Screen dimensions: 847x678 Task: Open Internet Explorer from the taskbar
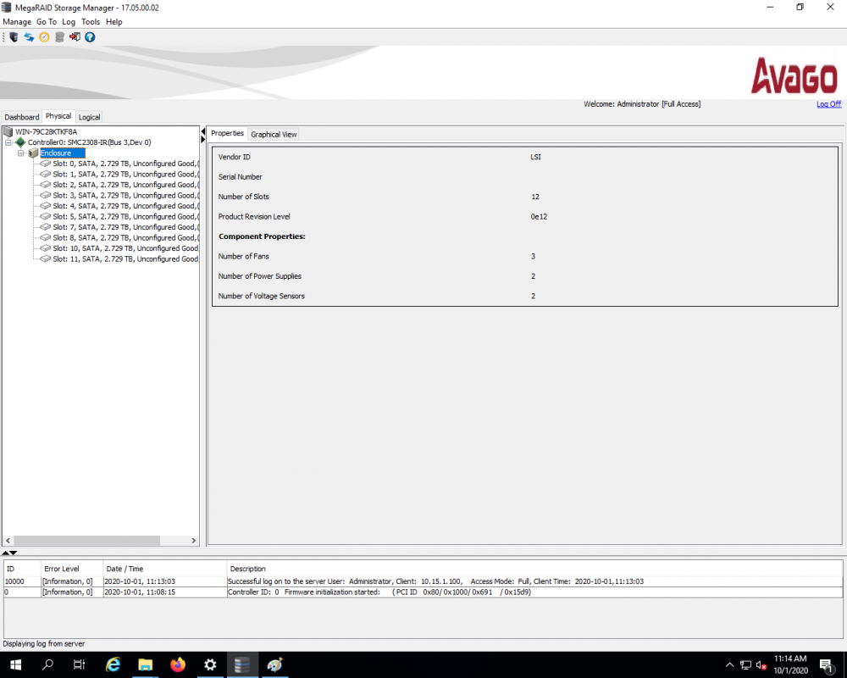pyautogui.click(x=113, y=664)
